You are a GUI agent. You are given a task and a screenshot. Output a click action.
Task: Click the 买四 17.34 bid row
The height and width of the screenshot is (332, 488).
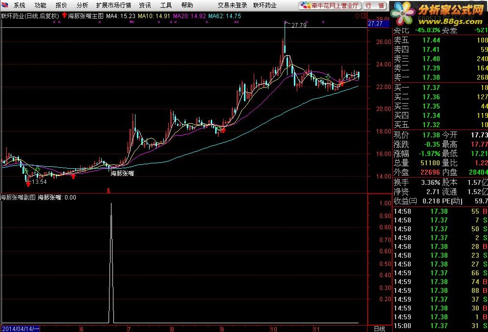pyautogui.click(x=441, y=116)
